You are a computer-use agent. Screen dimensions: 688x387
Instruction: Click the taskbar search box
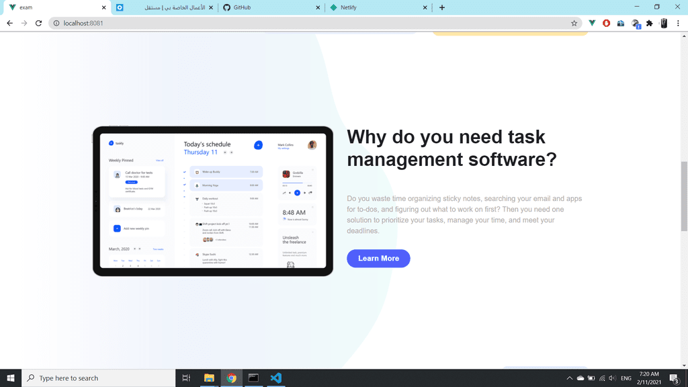click(x=98, y=378)
